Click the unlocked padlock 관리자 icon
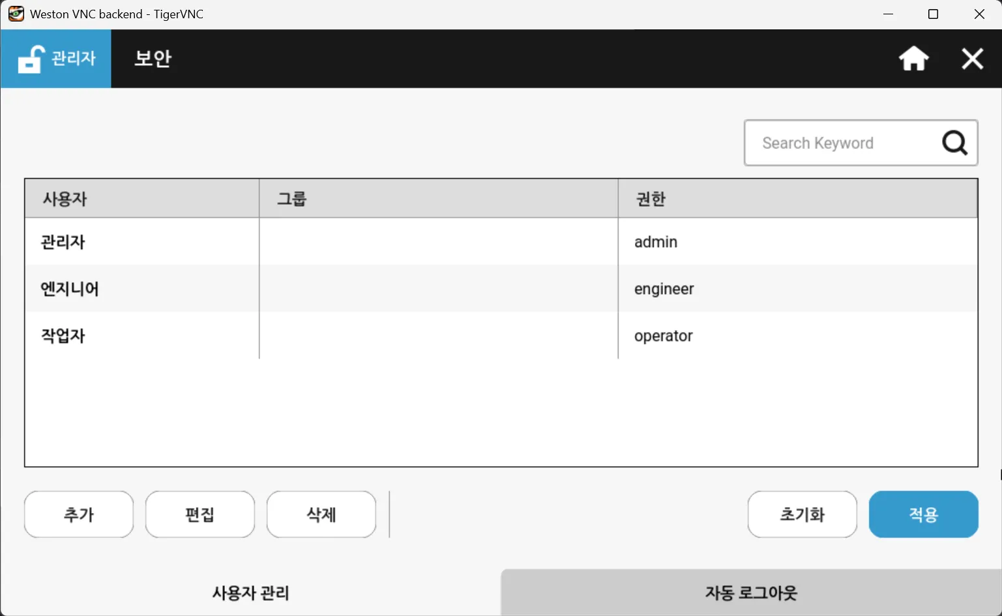Screen dimensions: 1002x616 [x=31, y=59]
